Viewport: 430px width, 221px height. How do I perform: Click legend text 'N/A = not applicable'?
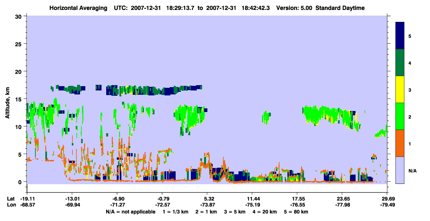(x=130, y=212)
